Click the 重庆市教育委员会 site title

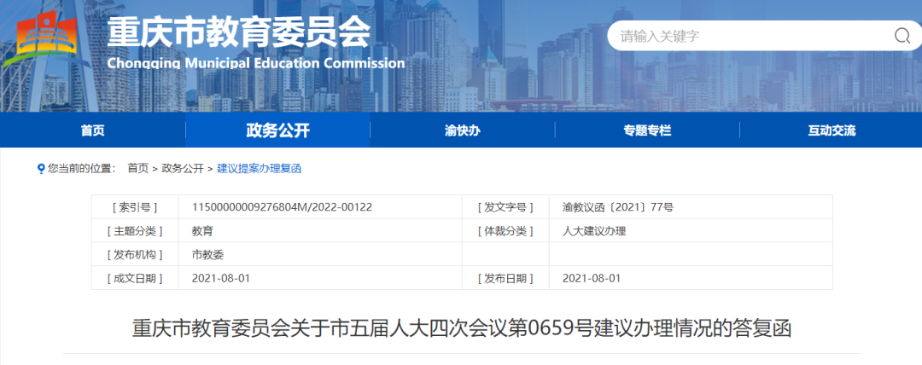coord(239,32)
